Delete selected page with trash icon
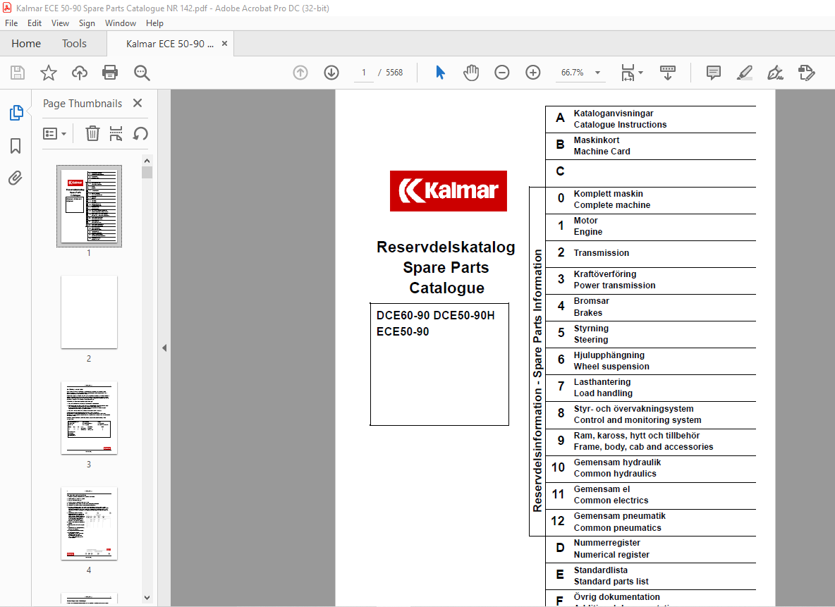Viewport: 835px width, 607px height. click(x=92, y=133)
